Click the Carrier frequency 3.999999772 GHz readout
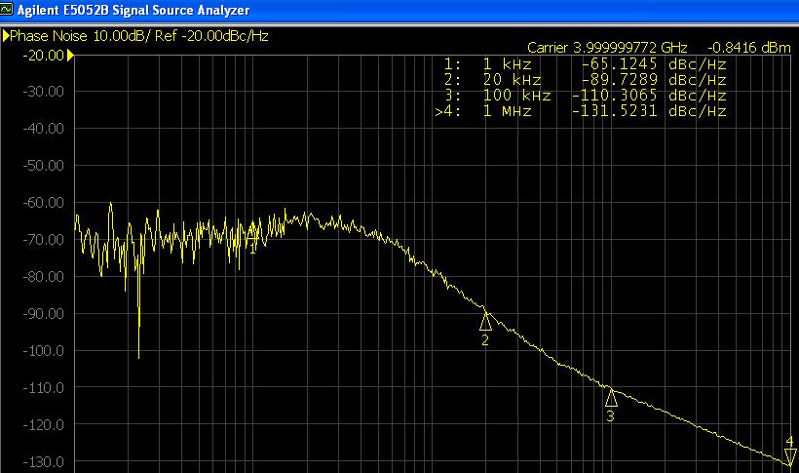The image size is (799, 473). (x=607, y=48)
